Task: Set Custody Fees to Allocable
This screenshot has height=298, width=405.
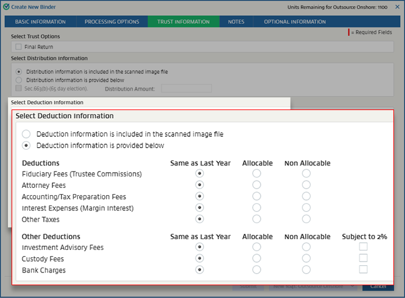Action: point(257,258)
